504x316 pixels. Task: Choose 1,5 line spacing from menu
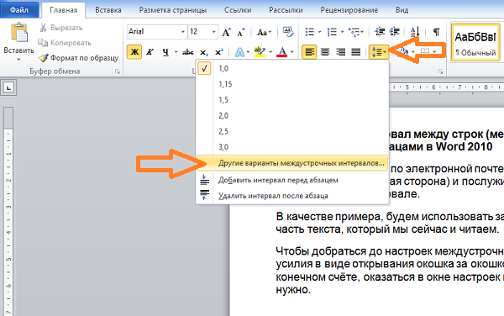tap(223, 100)
